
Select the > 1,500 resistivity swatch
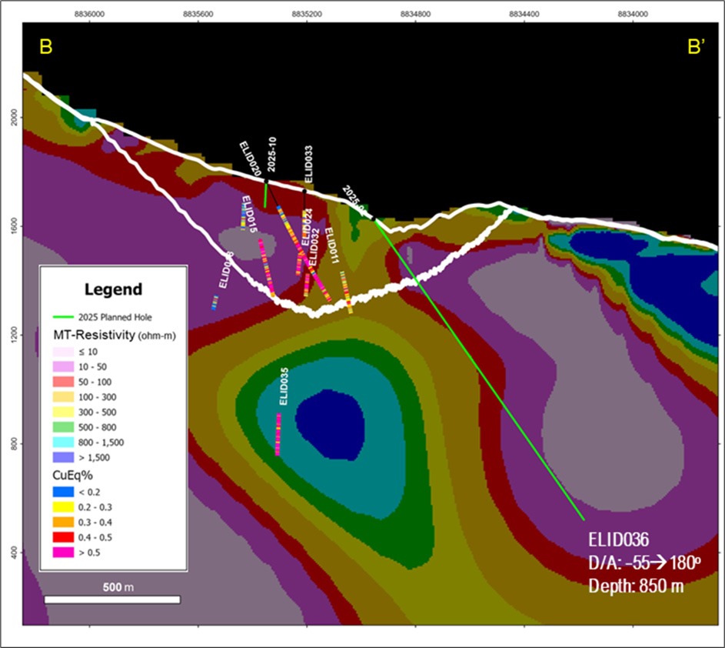(63, 457)
